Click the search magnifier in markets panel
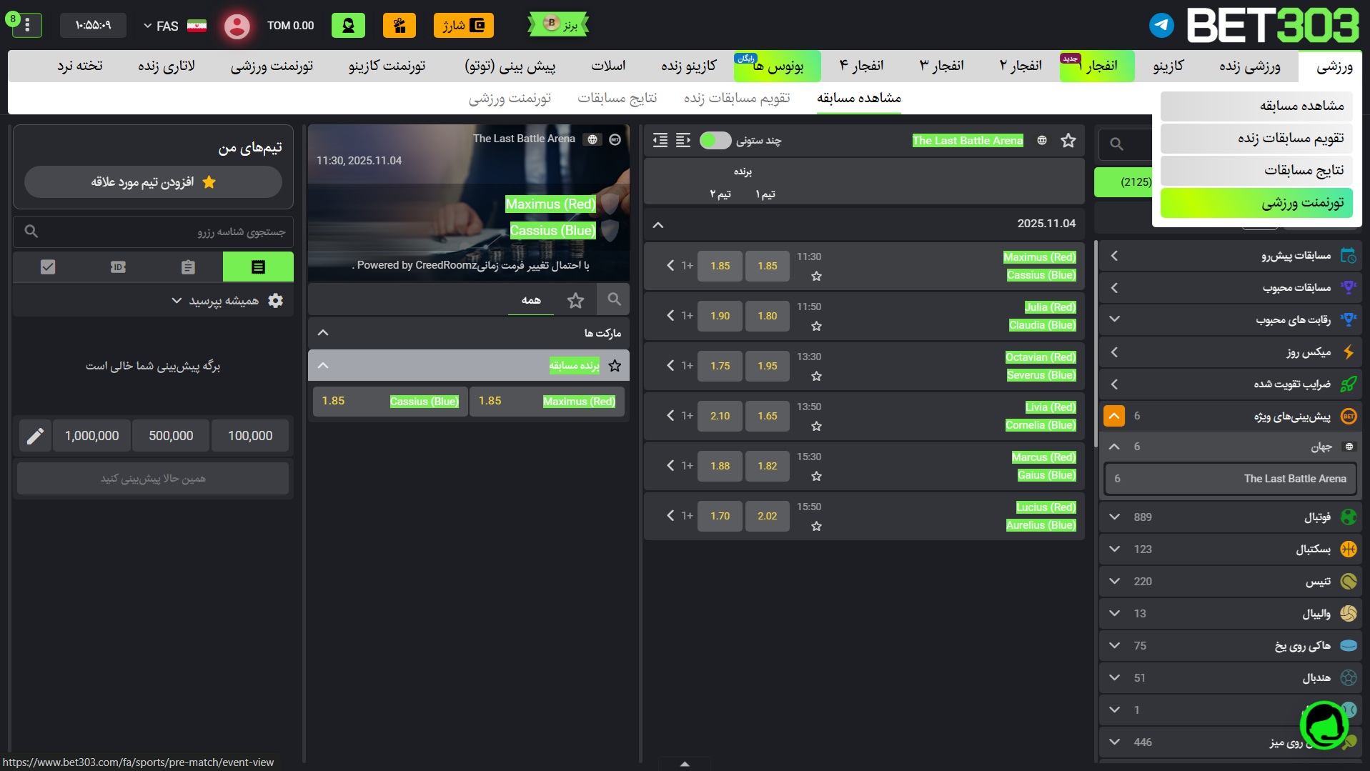Viewport: 1370px width, 771px height. (x=614, y=299)
